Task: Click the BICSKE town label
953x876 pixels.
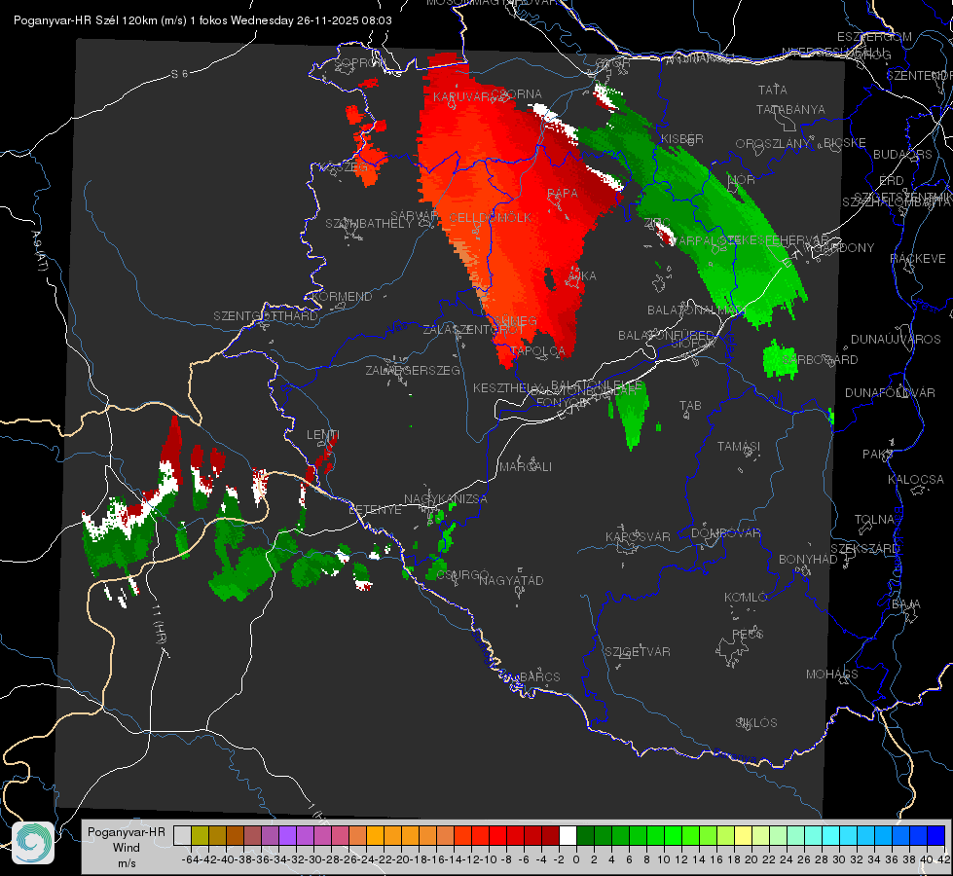Action: pos(845,143)
